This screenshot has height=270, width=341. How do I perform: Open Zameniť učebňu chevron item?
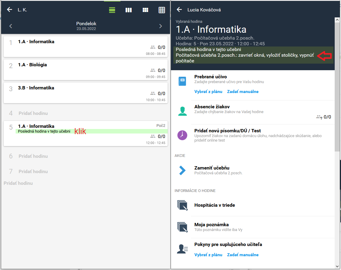click(x=182, y=170)
